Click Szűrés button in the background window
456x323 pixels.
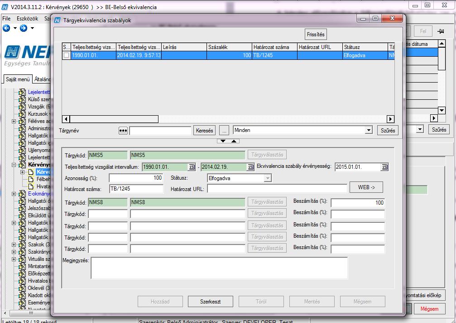(439, 130)
